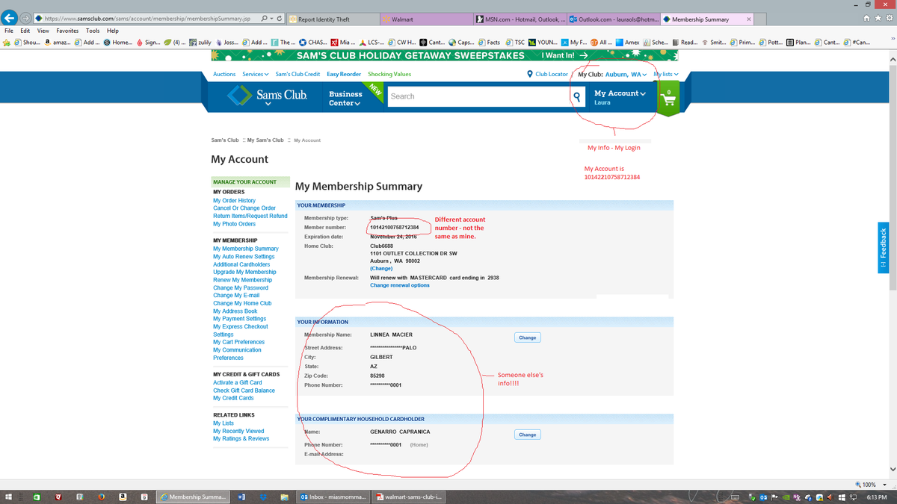Viewport: 897px width, 504px height.
Task: Open the Inbox Outlook taskbar button
Action: (334, 497)
